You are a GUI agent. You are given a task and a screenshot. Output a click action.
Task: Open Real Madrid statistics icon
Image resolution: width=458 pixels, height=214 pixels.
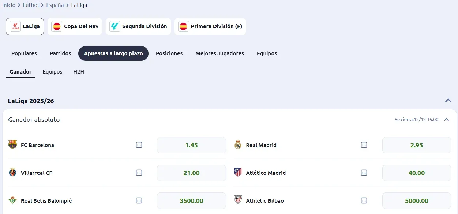click(364, 145)
